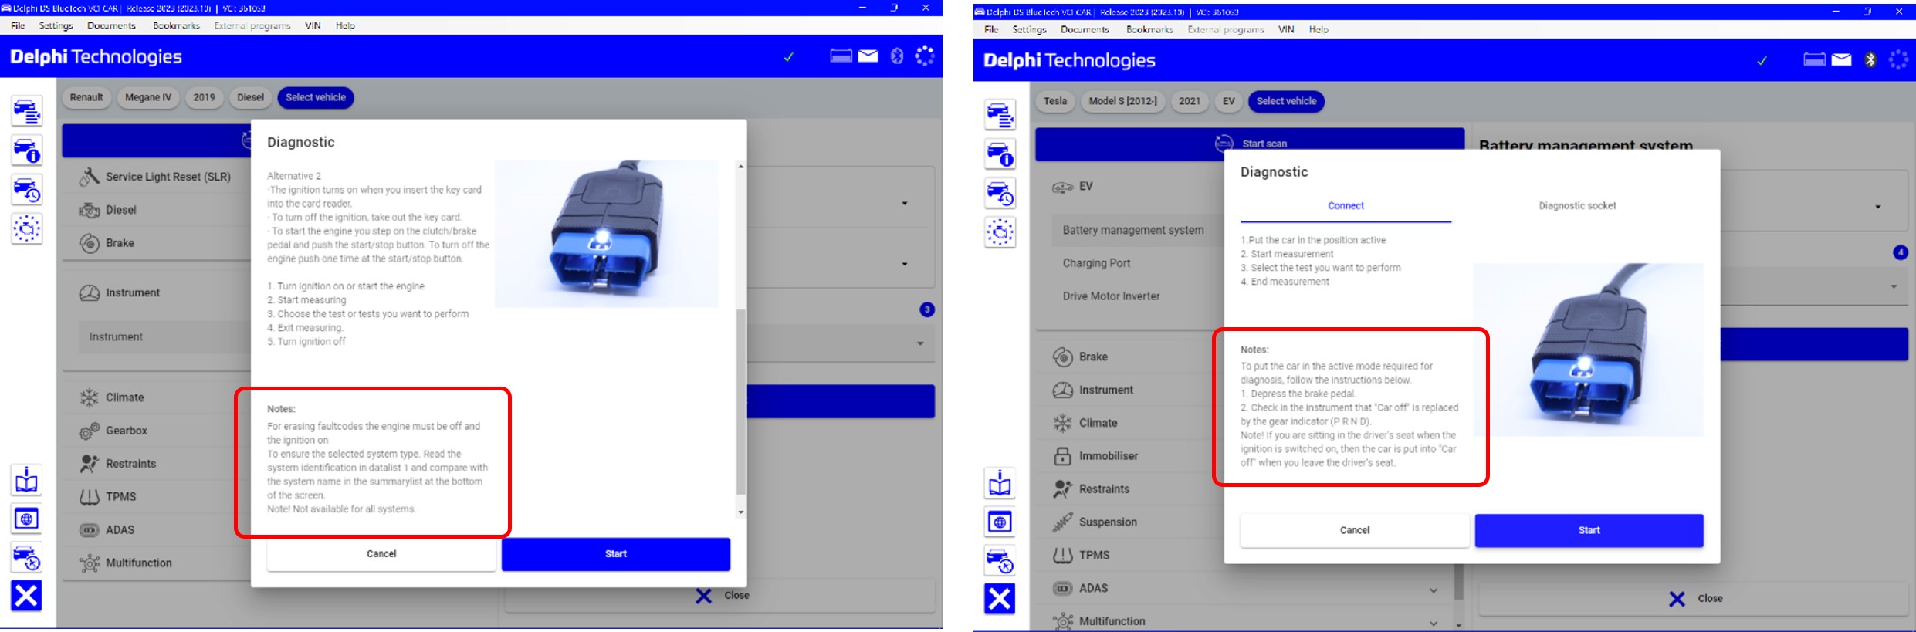
Task: Click Cancel in Tesla Diagnostic dialog
Action: coord(1355,531)
